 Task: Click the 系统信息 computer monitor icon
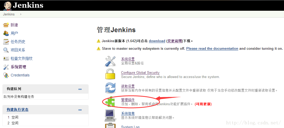click(x=110, y=115)
